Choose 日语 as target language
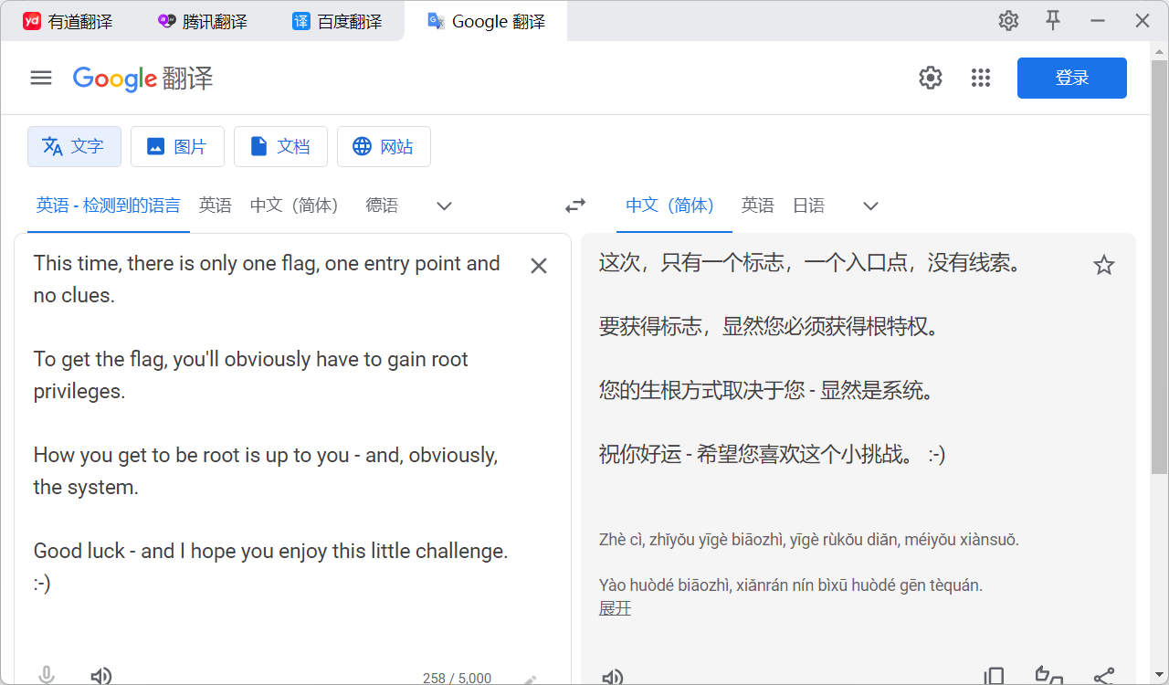Image resolution: width=1169 pixels, height=685 pixels. click(x=809, y=205)
